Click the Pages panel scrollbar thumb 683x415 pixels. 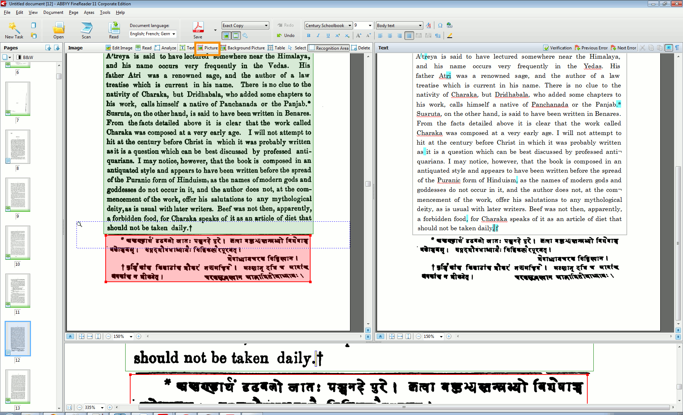tap(59, 76)
